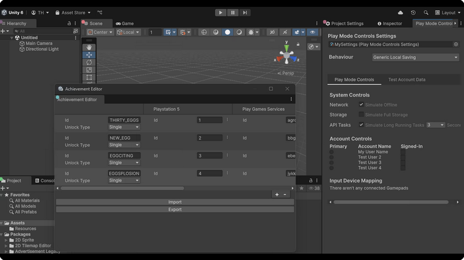Image resolution: width=464 pixels, height=260 pixels.
Task: Switch to the Inspector tab
Action: point(393,24)
